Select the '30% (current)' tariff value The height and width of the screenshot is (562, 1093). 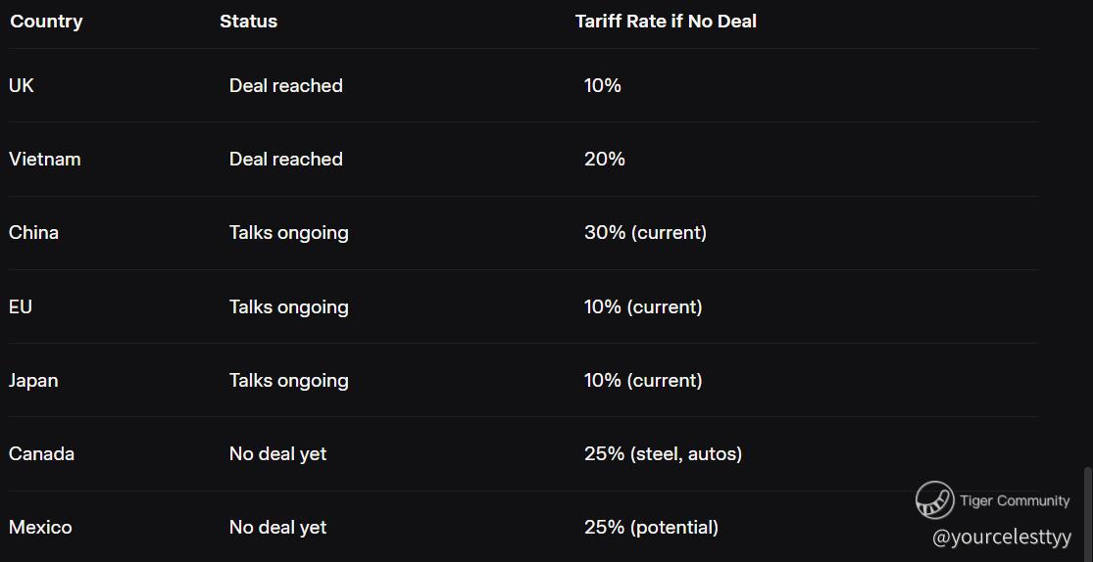click(x=645, y=233)
